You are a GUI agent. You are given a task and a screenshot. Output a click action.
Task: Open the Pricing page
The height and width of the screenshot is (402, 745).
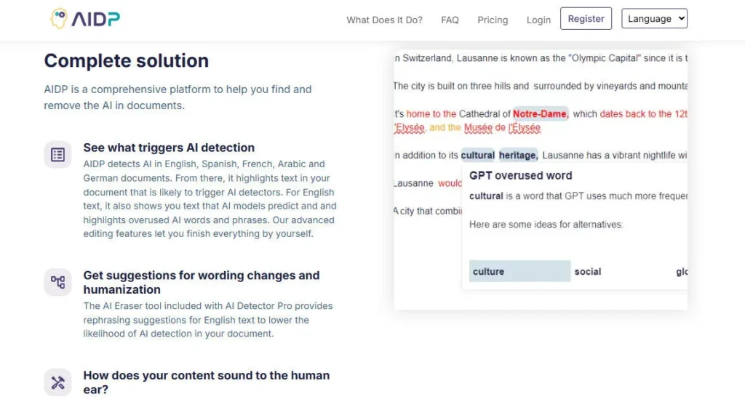[493, 20]
